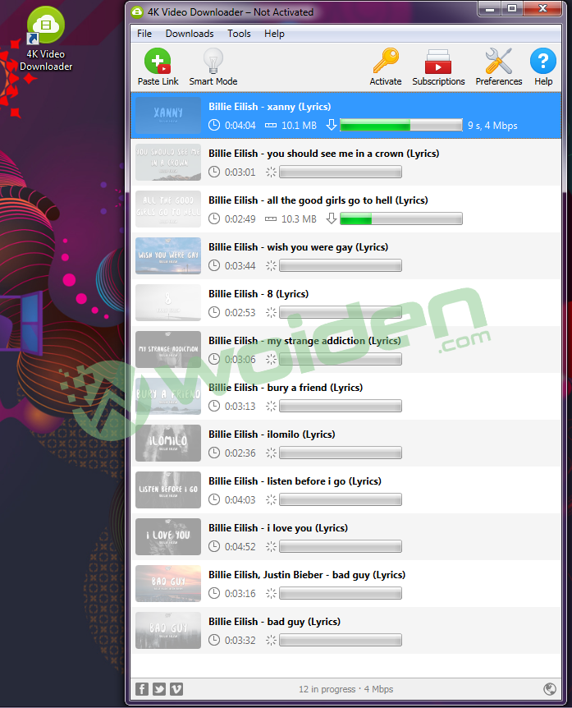Screen dimensions: 572x708
Task: Select 'Billie Eilish - xanny (Lyrics)' title
Action: pos(270,107)
